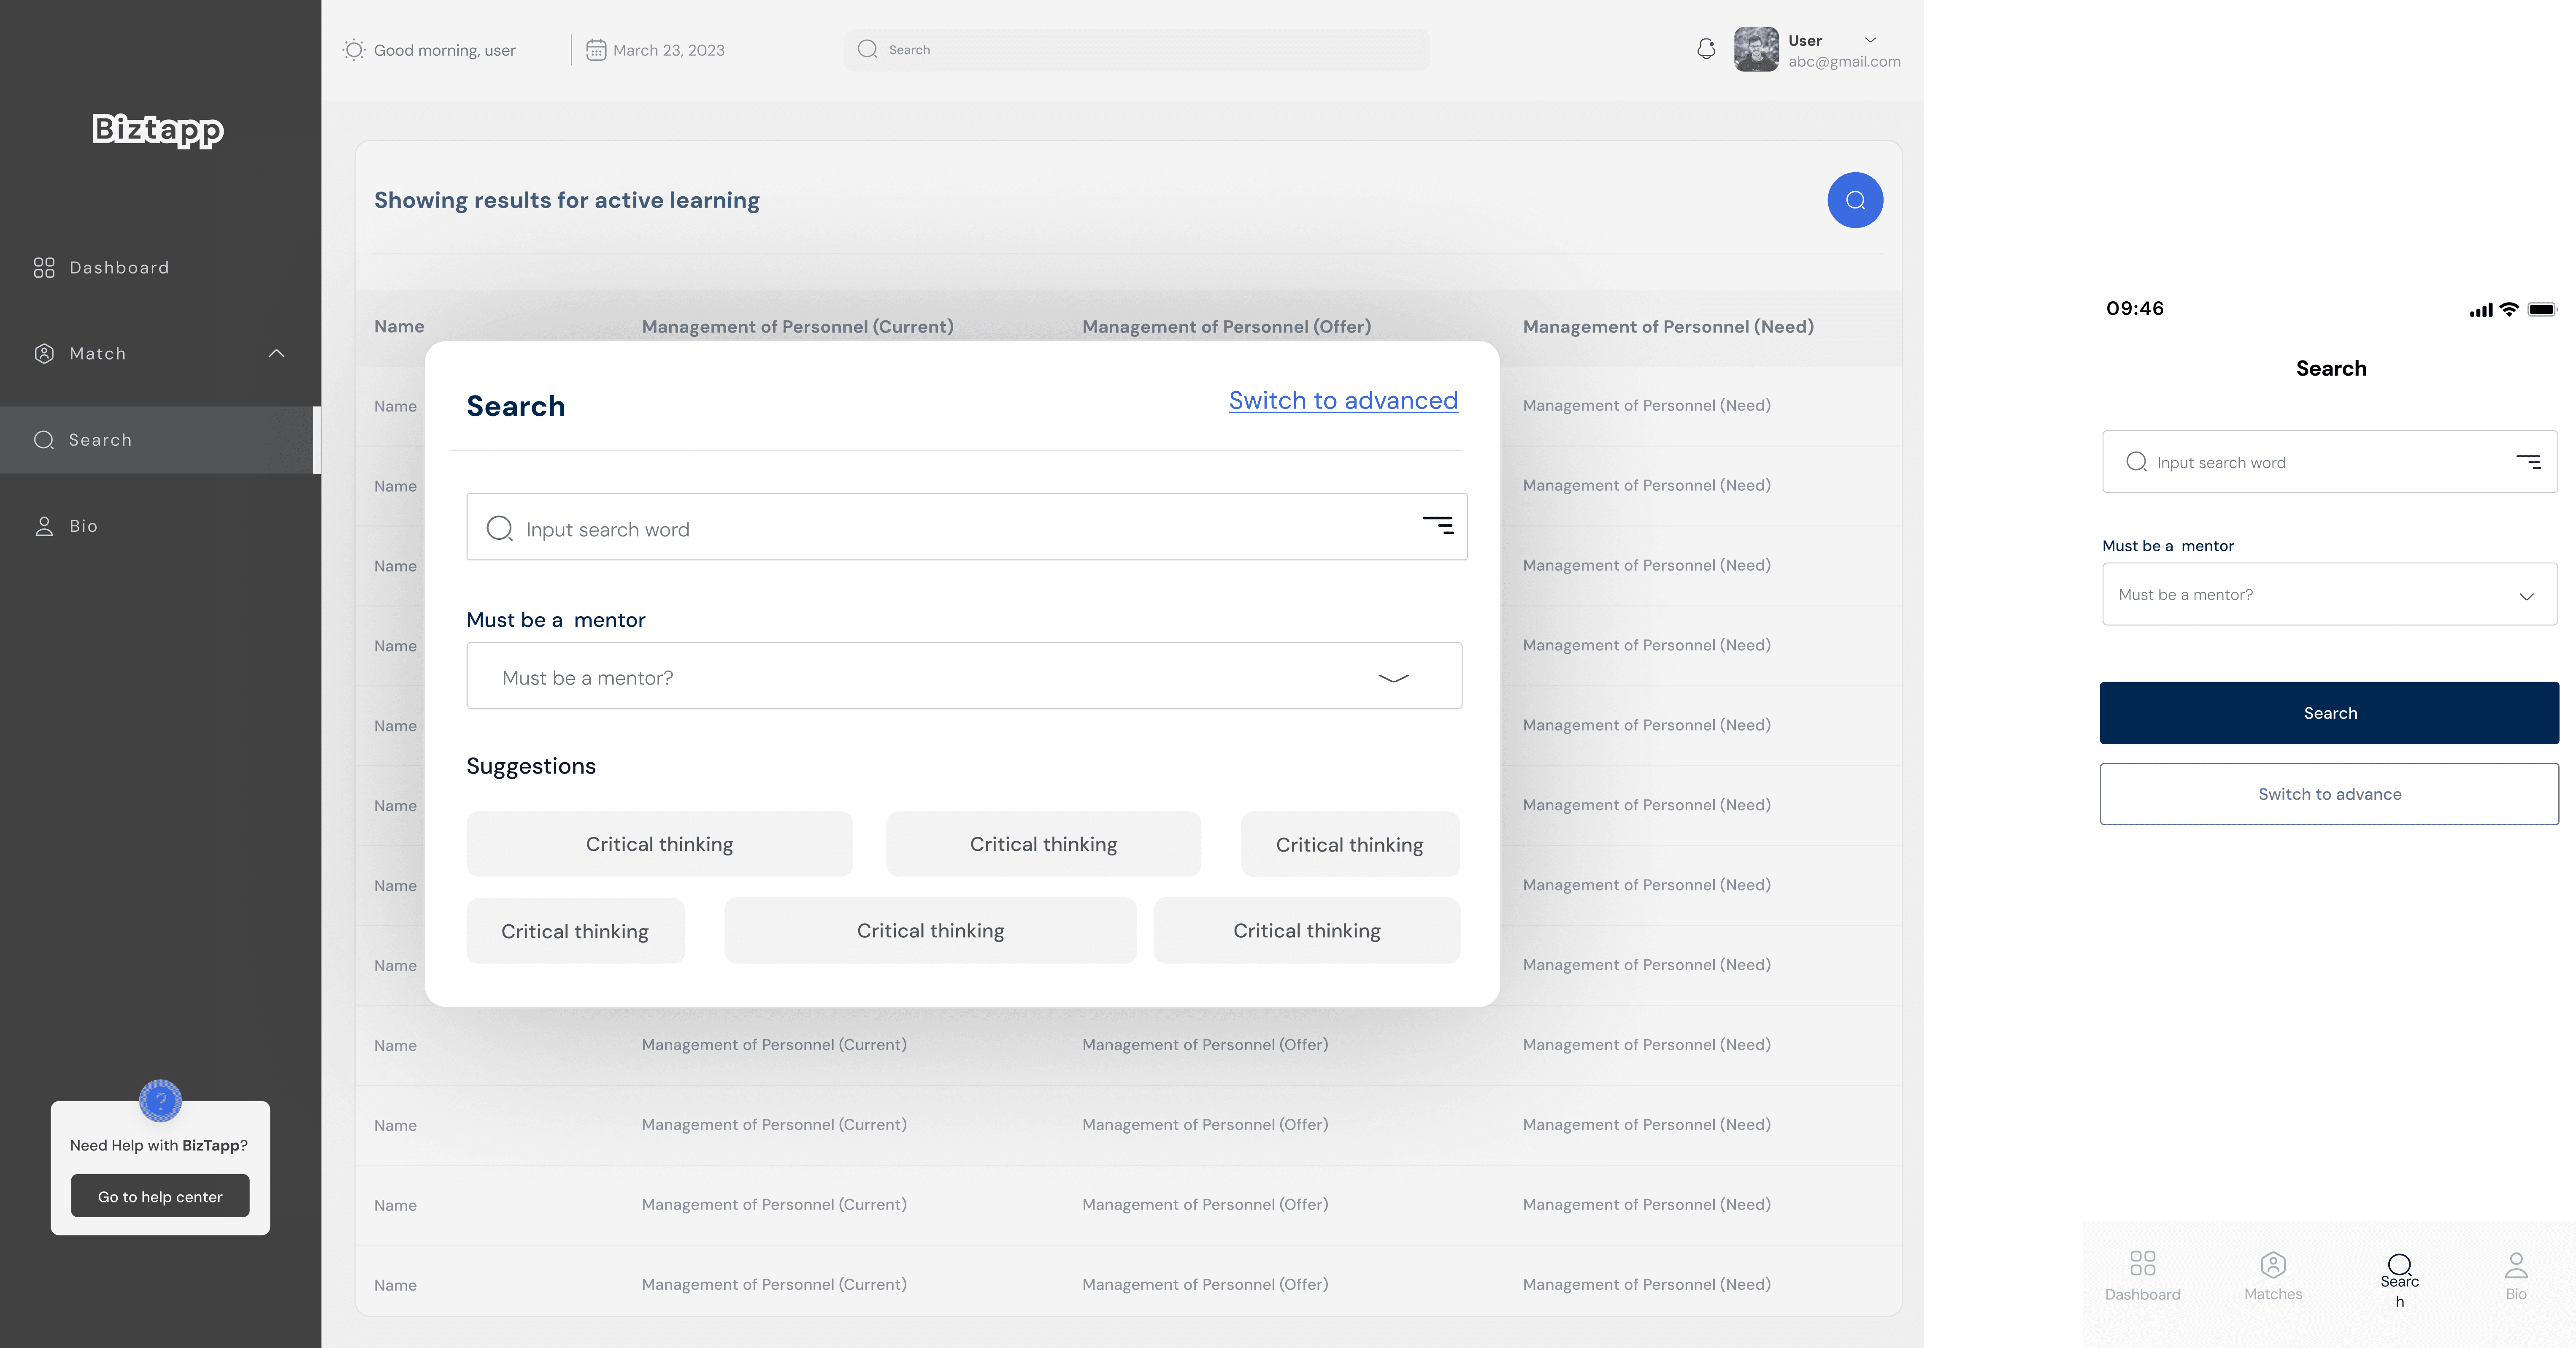Click the Input search word field in modal
The width and height of the screenshot is (2576, 1348).
(940, 528)
